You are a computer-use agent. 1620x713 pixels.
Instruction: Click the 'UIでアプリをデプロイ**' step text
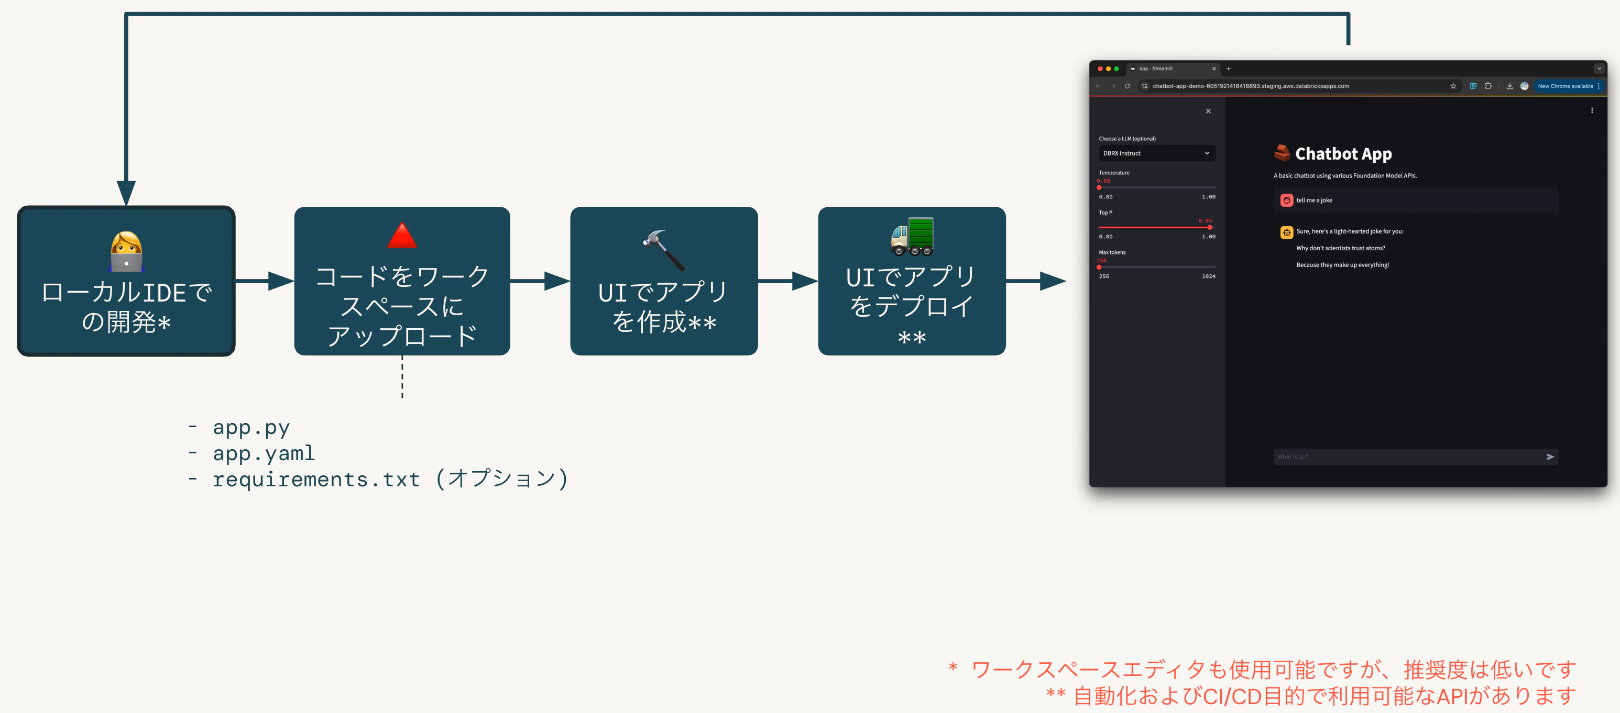pos(912,306)
